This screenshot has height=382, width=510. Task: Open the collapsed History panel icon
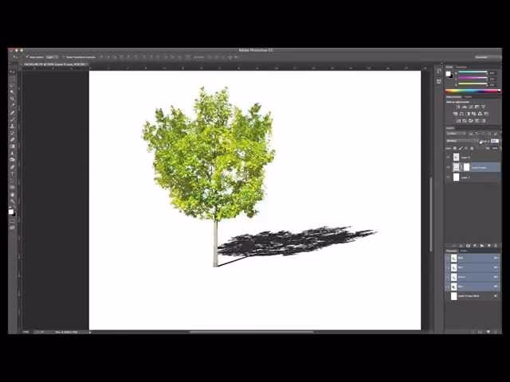tap(439, 71)
